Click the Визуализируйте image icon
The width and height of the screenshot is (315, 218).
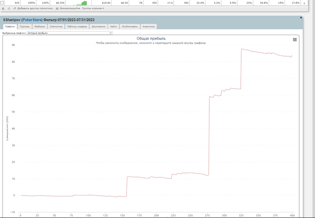57,9
